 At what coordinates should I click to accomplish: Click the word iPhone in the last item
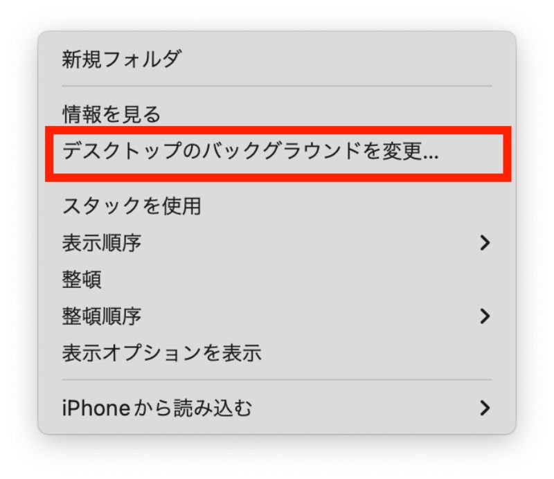point(96,408)
